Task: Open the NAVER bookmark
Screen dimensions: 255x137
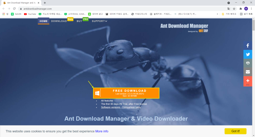Action: click(x=16, y=14)
